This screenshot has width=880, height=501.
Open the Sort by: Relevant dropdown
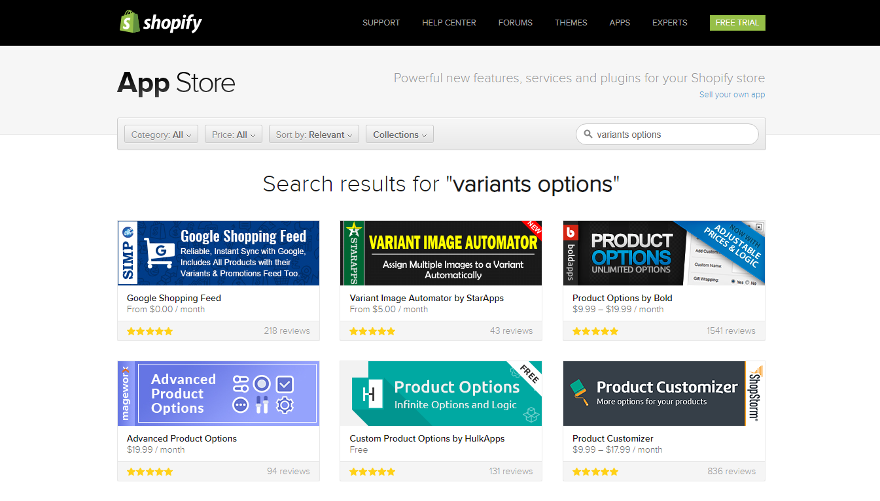click(x=314, y=135)
